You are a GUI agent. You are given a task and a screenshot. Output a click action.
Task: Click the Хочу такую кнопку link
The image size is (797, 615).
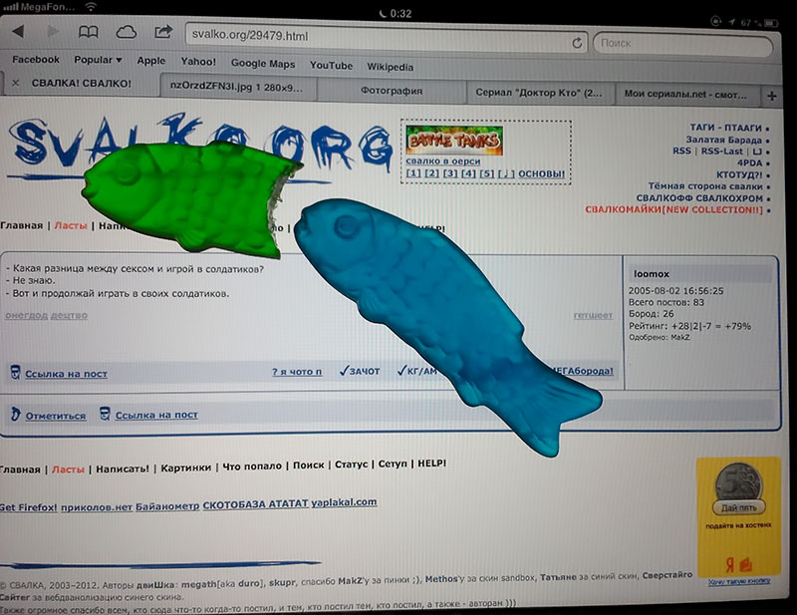tap(739, 581)
